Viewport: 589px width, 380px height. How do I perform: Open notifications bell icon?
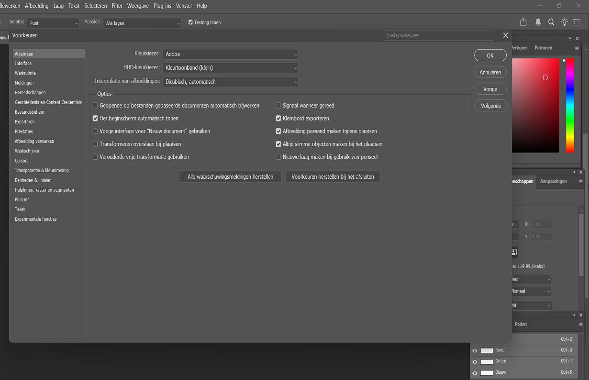pos(538,22)
